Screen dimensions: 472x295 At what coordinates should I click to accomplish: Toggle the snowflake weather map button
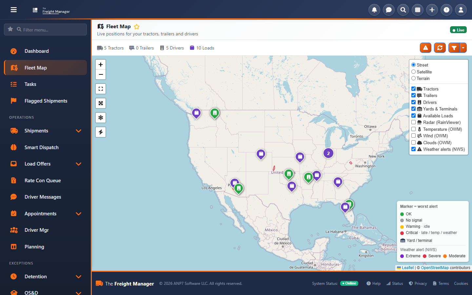point(101,118)
